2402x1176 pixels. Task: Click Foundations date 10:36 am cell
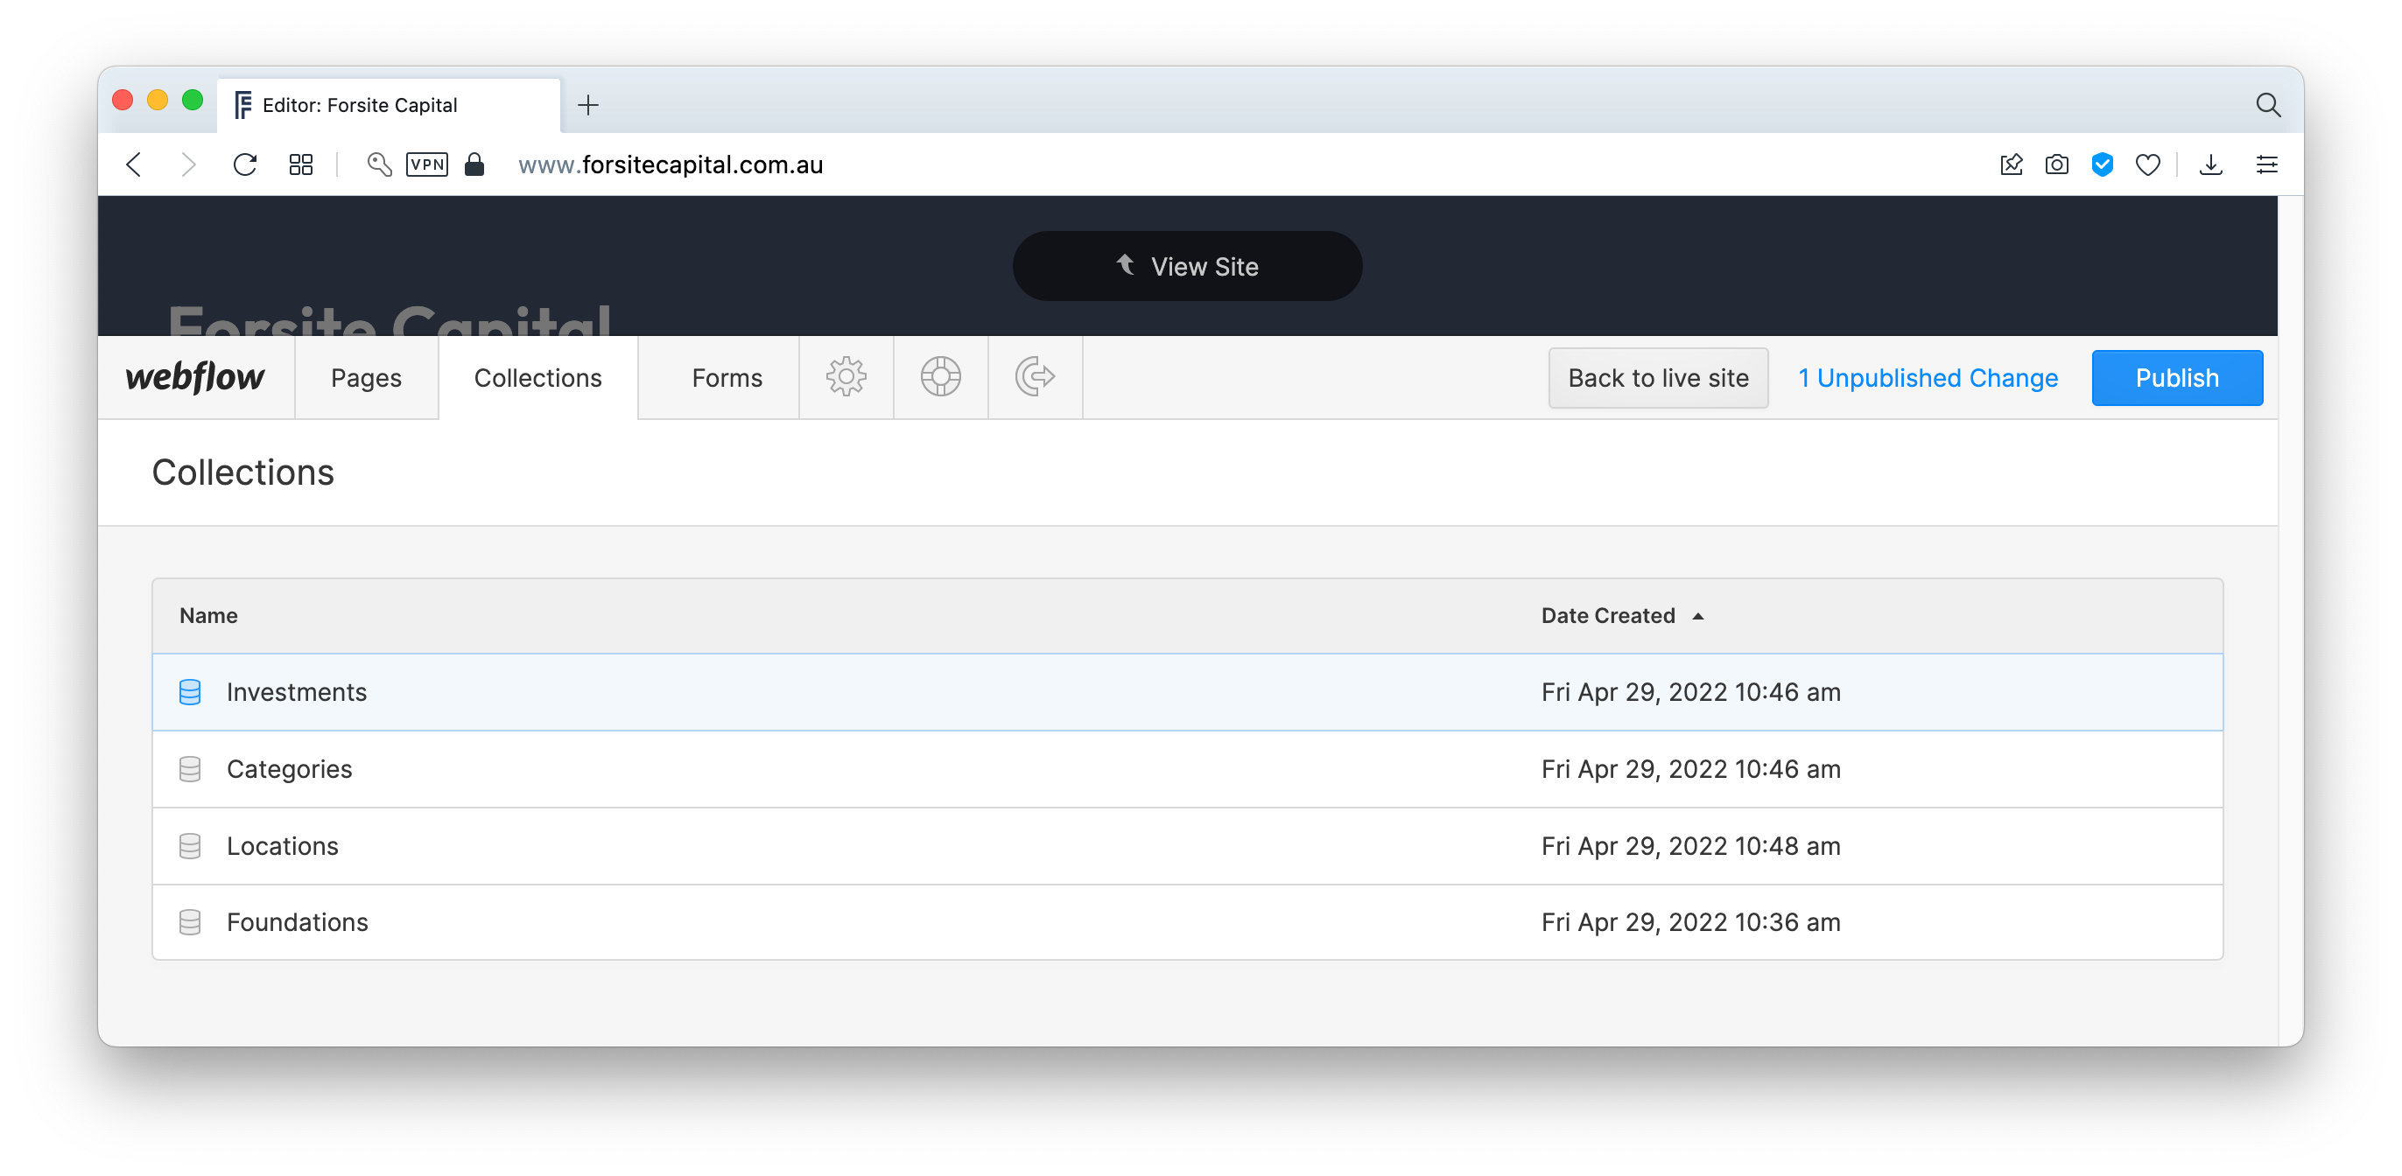(x=1689, y=921)
